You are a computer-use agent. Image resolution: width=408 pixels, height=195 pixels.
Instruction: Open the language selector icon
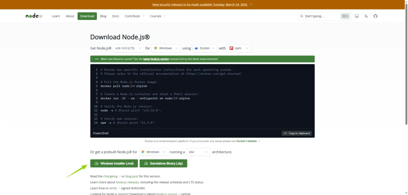click(366, 16)
